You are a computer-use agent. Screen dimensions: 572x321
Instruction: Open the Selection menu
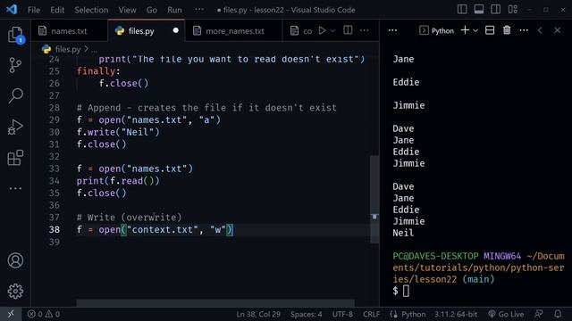[91, 10]
